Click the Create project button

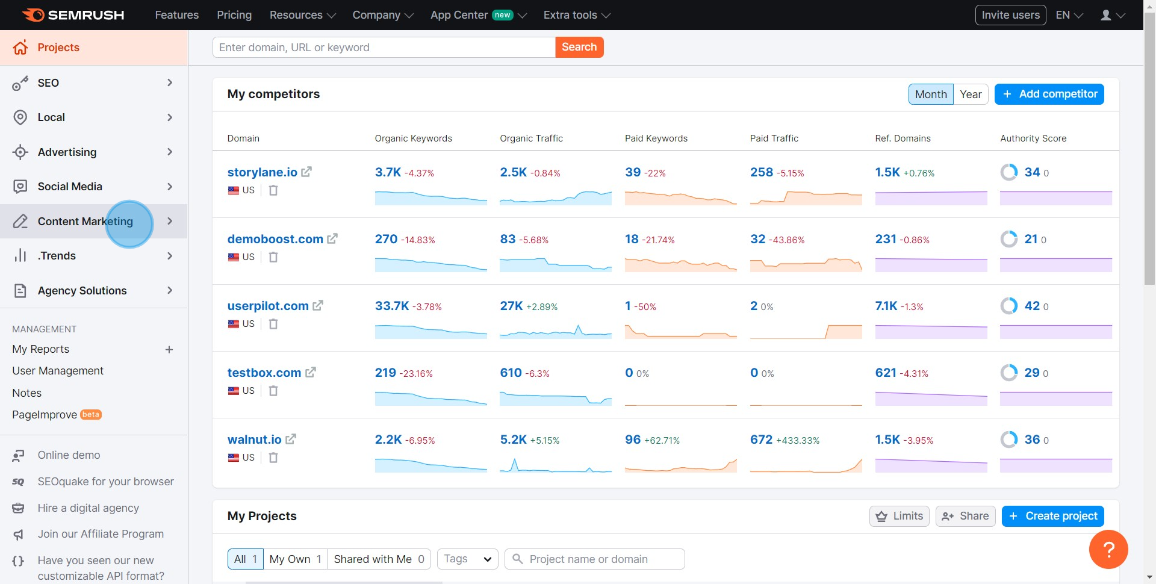(x=1052, y=516)
